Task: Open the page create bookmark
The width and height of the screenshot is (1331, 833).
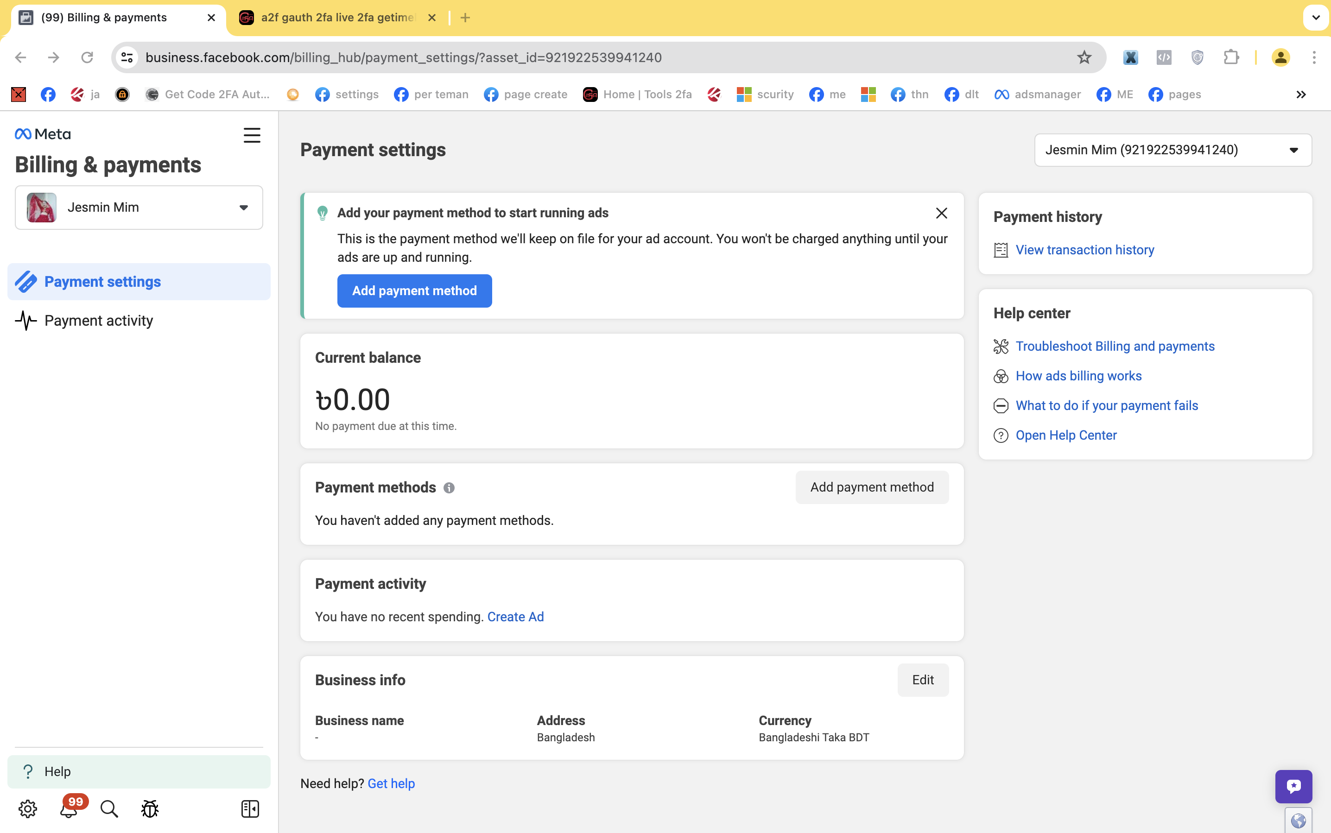Action: click(x=525, y=95)
